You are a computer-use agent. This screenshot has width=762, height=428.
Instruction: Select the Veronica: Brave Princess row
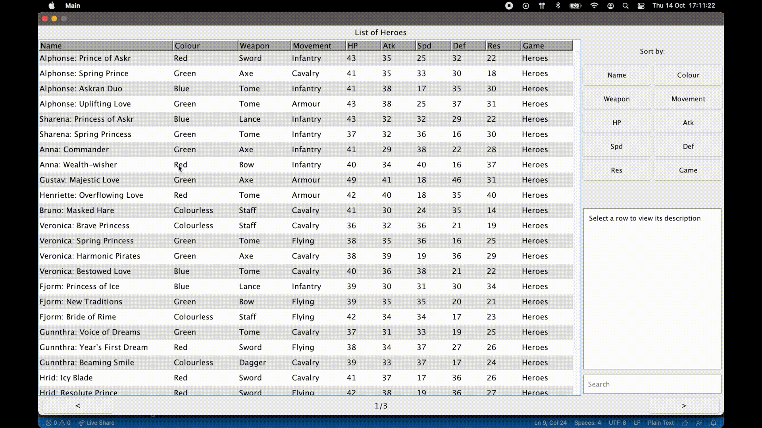click(x=306, y=225)
